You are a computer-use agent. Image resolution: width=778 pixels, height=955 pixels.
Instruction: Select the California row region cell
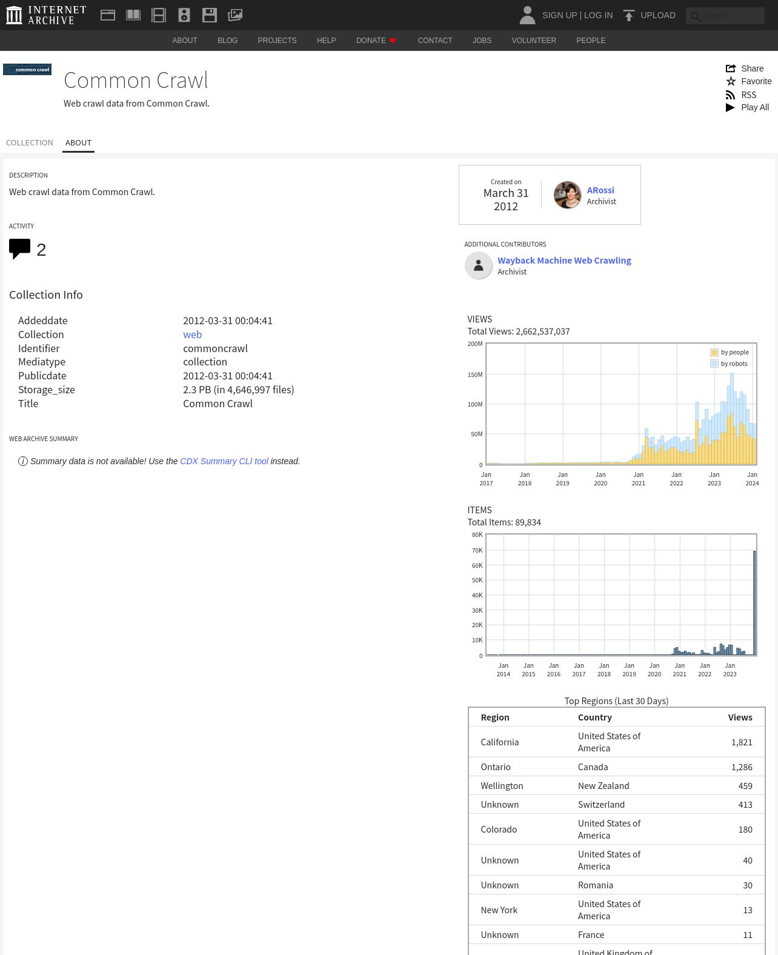point(500,742)
